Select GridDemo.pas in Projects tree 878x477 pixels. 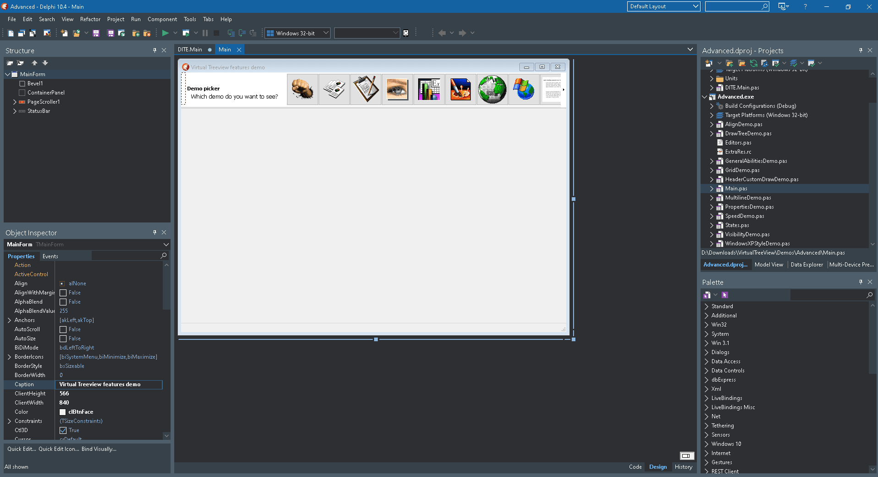(742, 170)
